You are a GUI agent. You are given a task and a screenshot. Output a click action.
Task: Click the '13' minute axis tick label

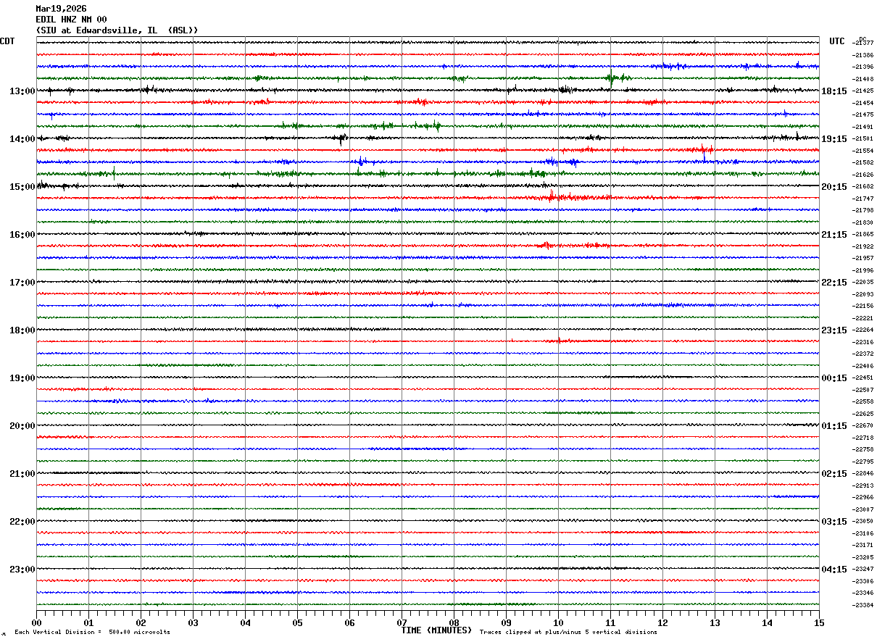click(x=715, y=622)
